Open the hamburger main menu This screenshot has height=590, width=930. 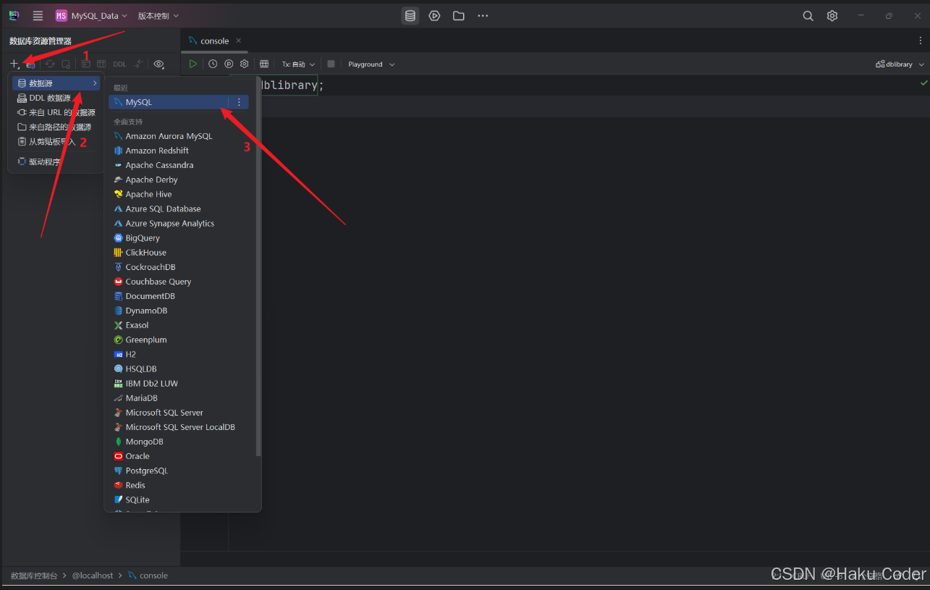coord(38,16)
